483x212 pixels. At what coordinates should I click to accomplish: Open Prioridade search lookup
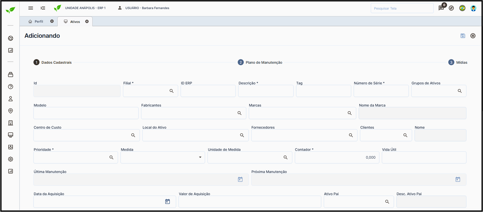tap(111, 157)
